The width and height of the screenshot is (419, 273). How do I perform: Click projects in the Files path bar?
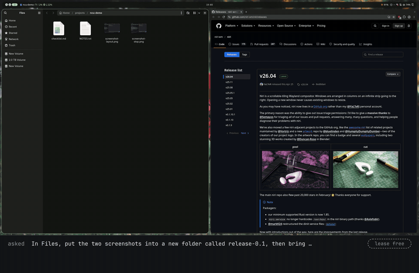79,13
